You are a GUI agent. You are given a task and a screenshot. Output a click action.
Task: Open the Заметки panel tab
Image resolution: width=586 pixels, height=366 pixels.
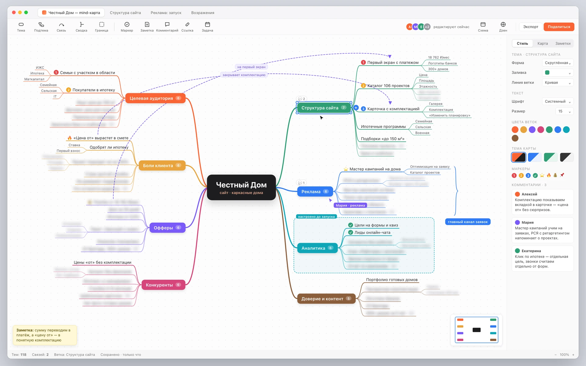point(563,44)
